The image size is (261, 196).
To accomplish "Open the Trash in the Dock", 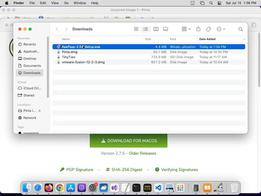I will click(x=234, y=188).
